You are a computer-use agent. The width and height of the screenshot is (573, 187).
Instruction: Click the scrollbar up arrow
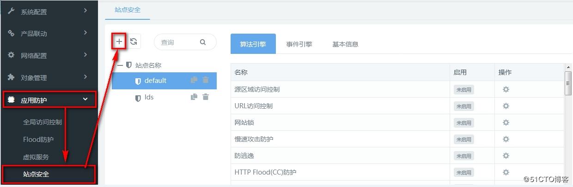tap(568, 68)
